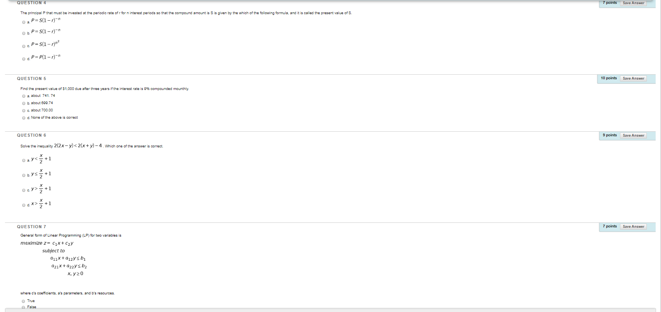
Task: Choose option c y greater than x/2+1
Action: 24,190
